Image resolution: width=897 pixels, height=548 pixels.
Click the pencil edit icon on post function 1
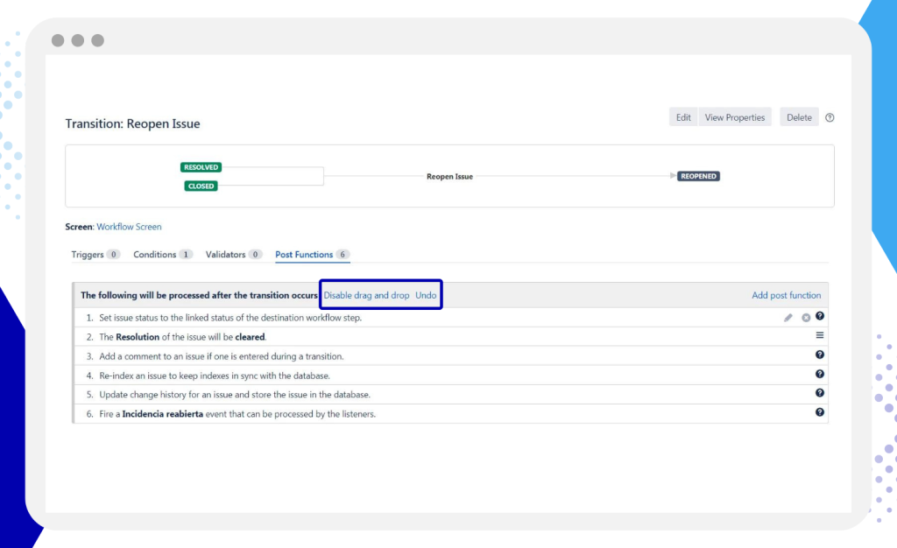788,318
